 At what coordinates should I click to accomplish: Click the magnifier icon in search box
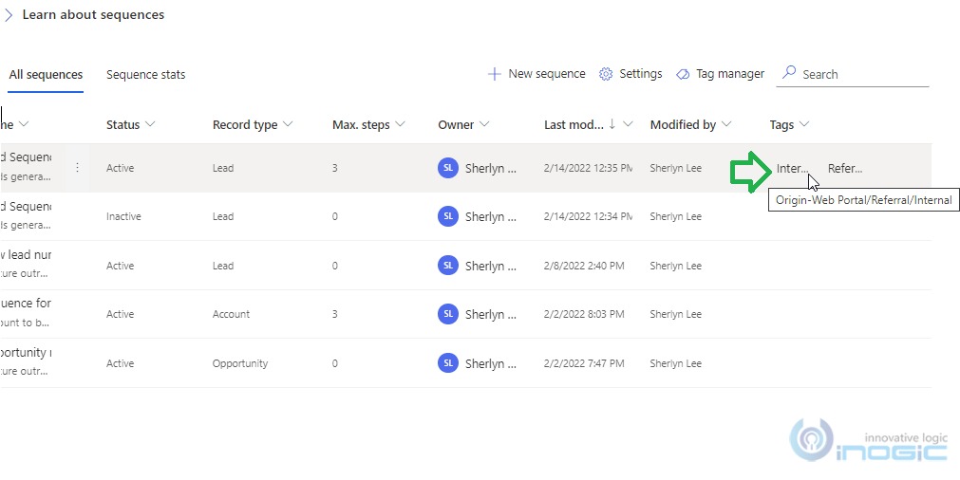[x=789, y=73]
